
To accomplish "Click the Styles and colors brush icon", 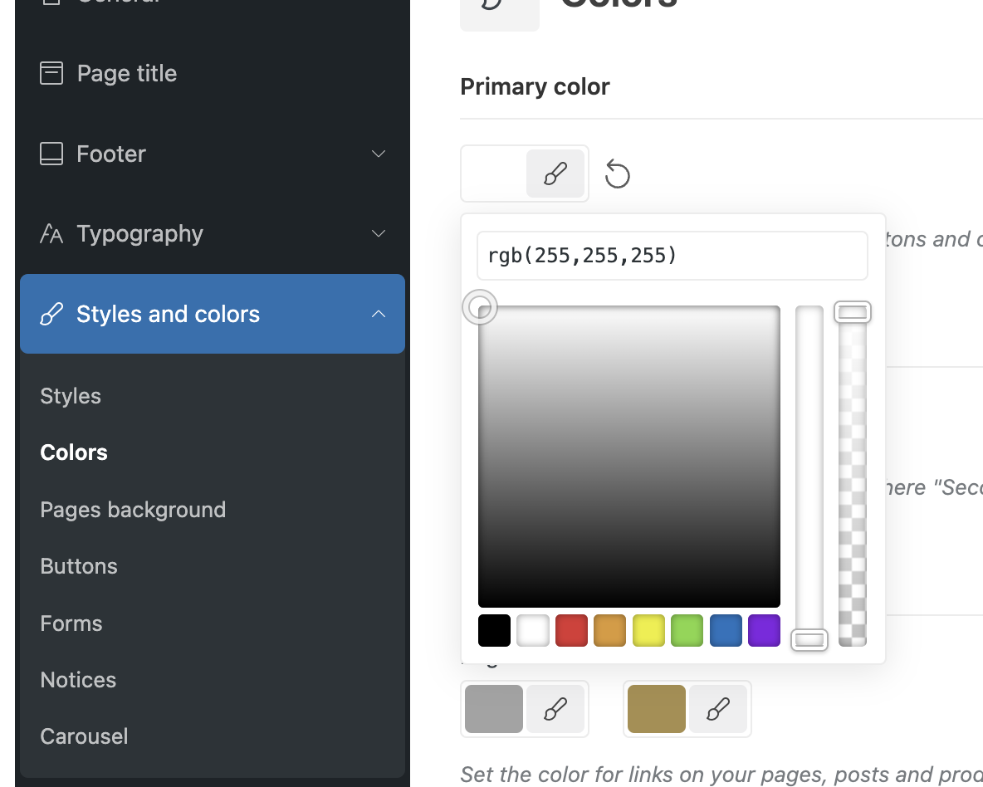I will point(51,314).
